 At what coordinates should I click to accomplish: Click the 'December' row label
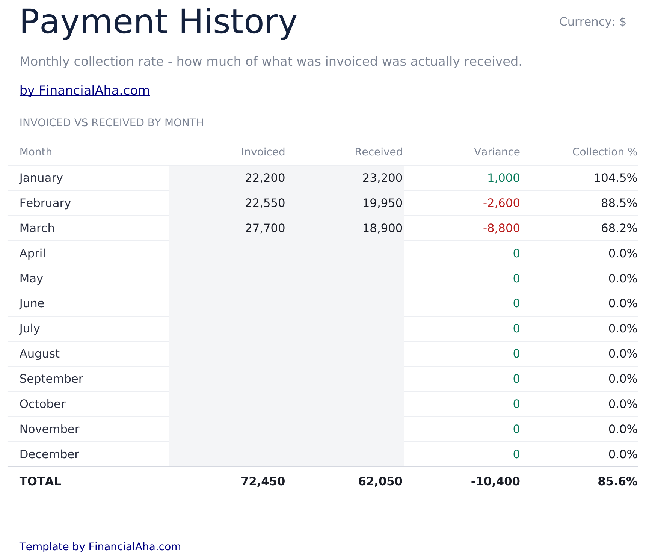(49, 454)
